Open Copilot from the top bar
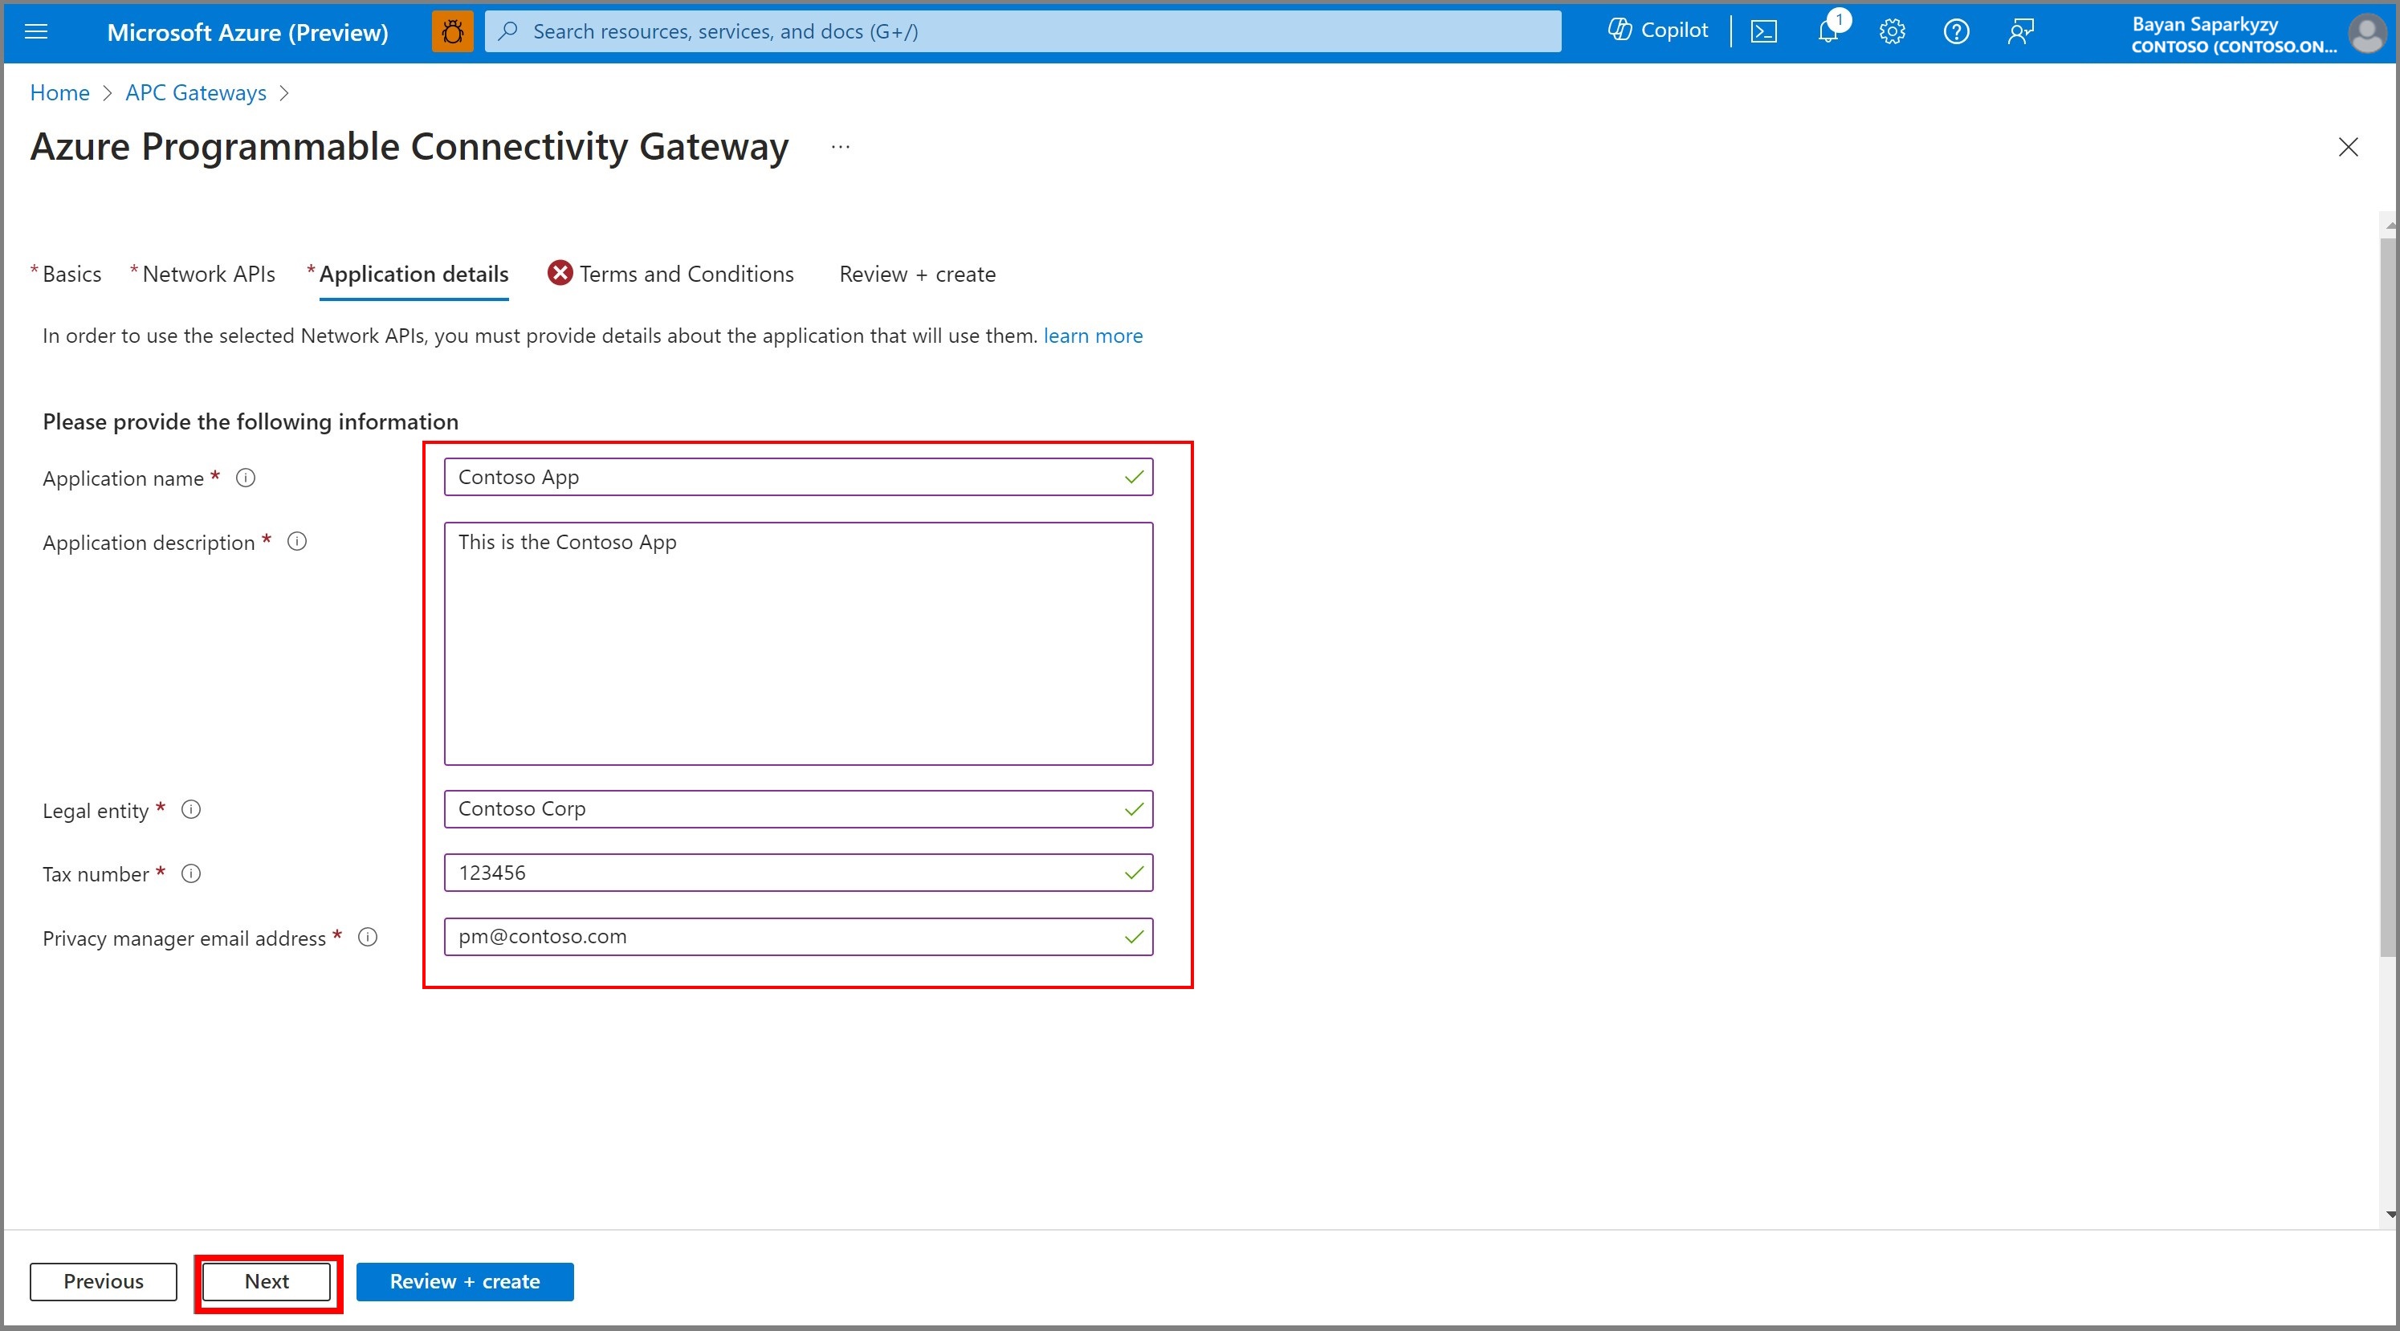This screenshot has width=2400, height=1331. (1657, 31)
